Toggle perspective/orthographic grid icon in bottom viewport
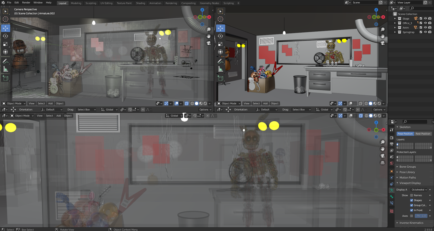Image resolution: width=434 pixels, height=231 pixels. (382, 163)
